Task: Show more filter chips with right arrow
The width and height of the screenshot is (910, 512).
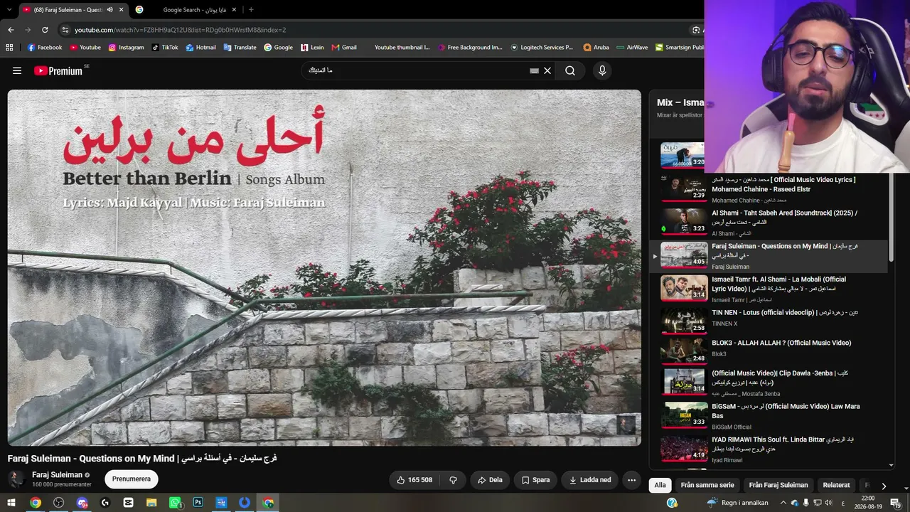Action: [884, 486]
